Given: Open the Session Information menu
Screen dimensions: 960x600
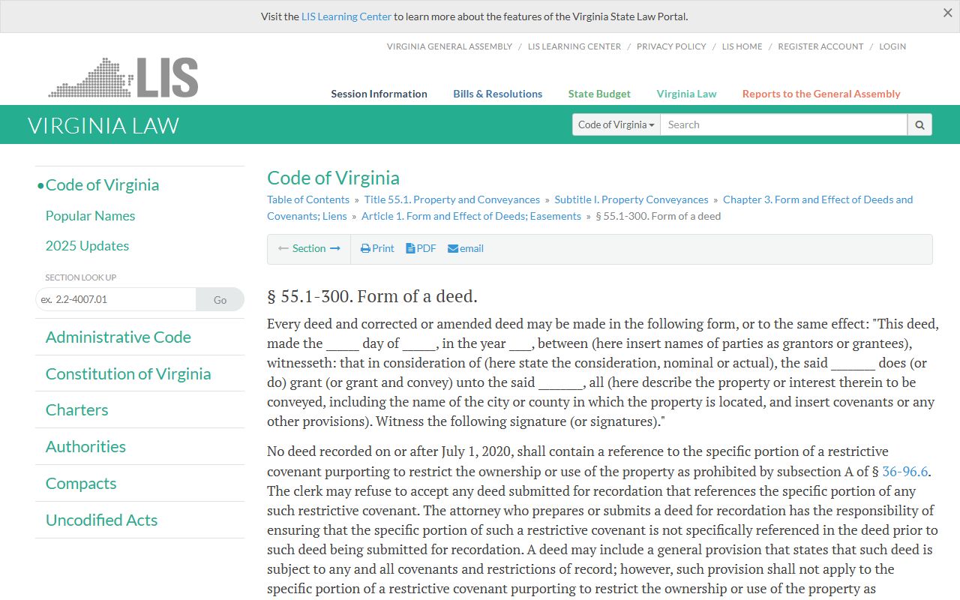Looking at the screenshot, I should (379, 94).
